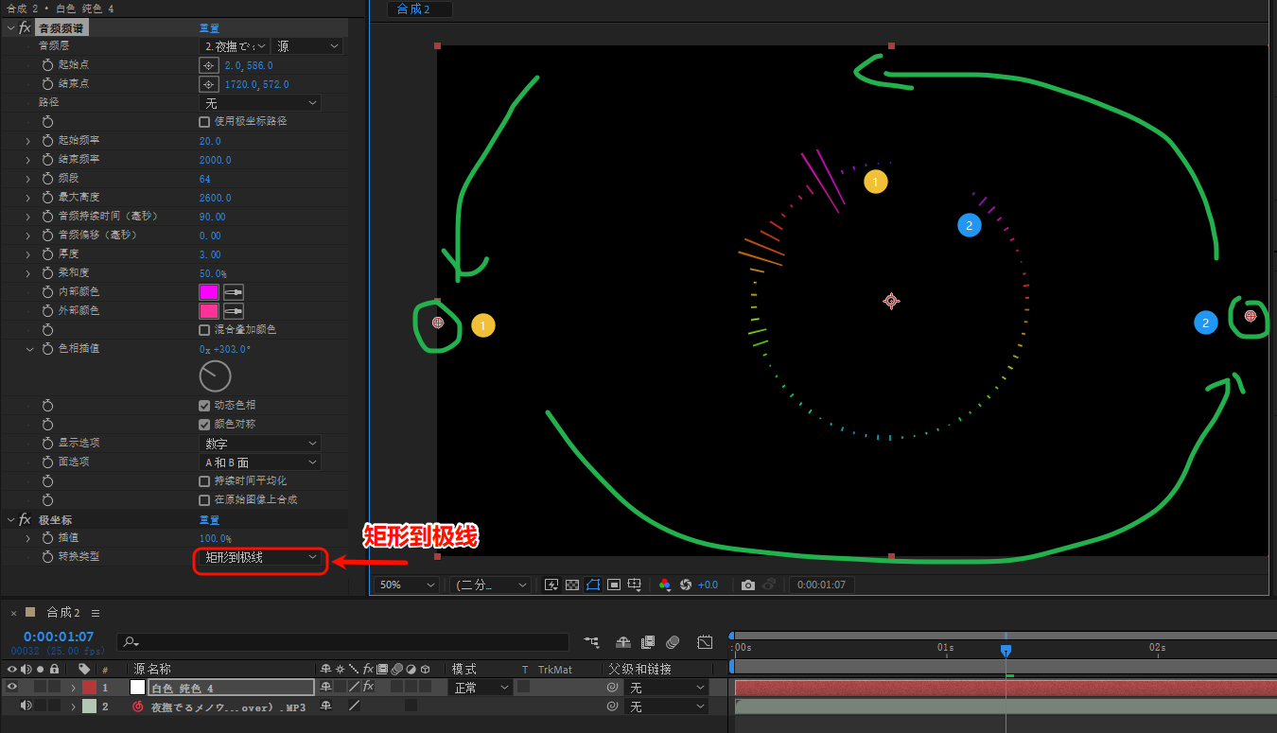Click the 父级和链接 column header
1277x733 pixels.
pyautogui.click(x=639, y=670)
